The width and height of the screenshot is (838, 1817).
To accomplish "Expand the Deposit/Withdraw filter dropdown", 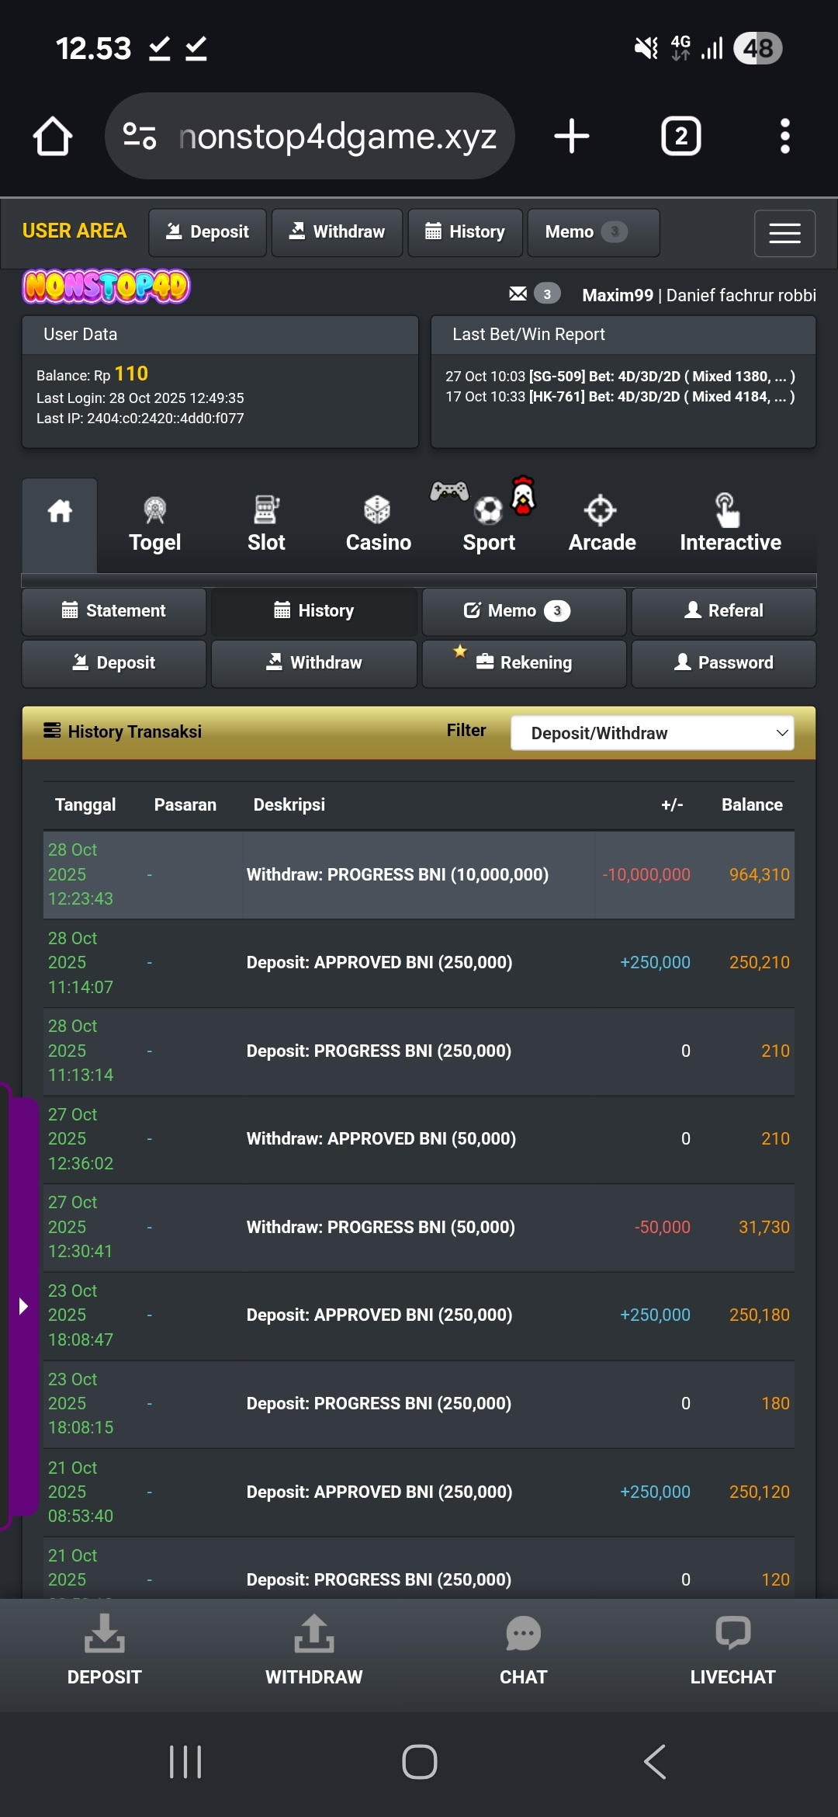I will click(x=652, y=733).
